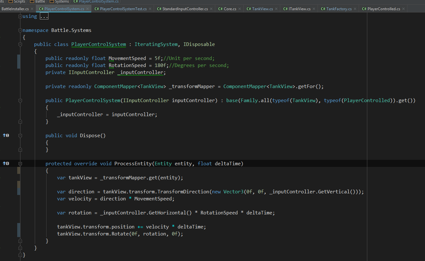Click fold-end marker at ProcessEntity closing brace
The width and height of the screenshot is (425, 261).
20,241
